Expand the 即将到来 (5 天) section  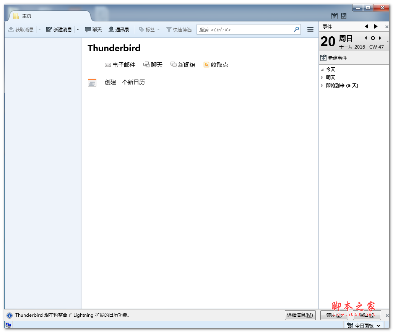pyautogui.click(x=322, y=86)
